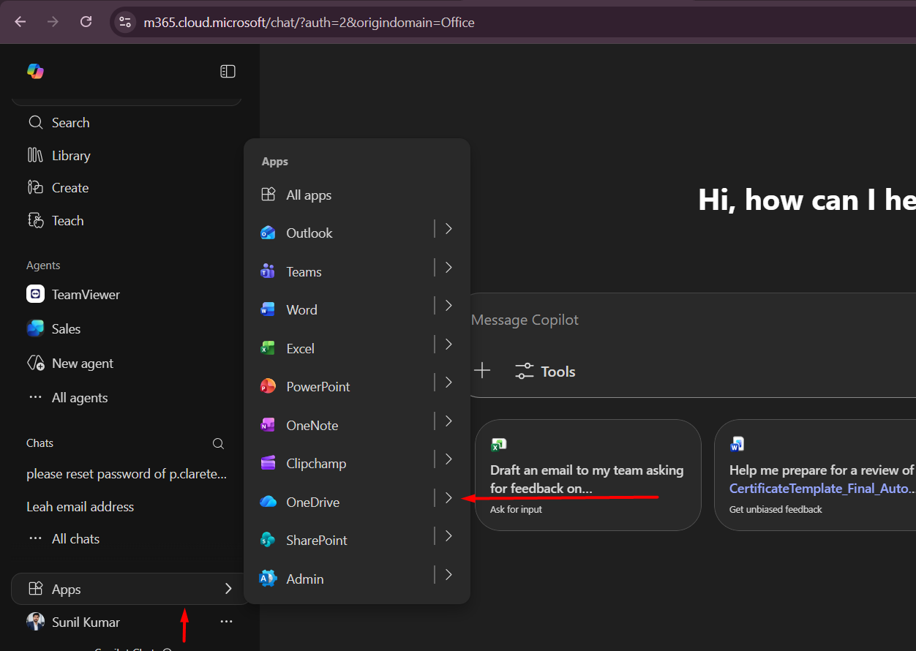Open the Excel app icon
916x651 pixels.
[x=269, y=349]
